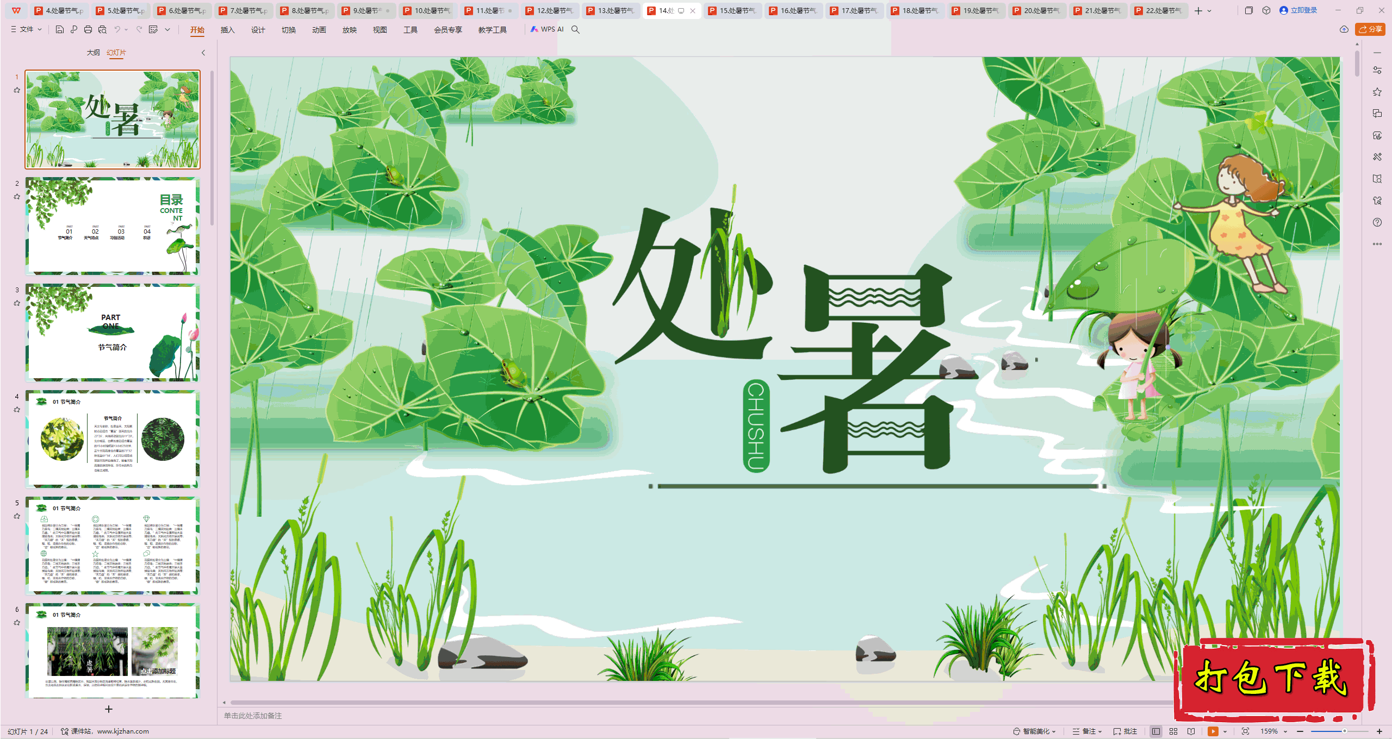The height and width of the screenshot is (739, 1392).
Task: Select slide 3 PART ONE thumbnail
Action: coord(113,333)
